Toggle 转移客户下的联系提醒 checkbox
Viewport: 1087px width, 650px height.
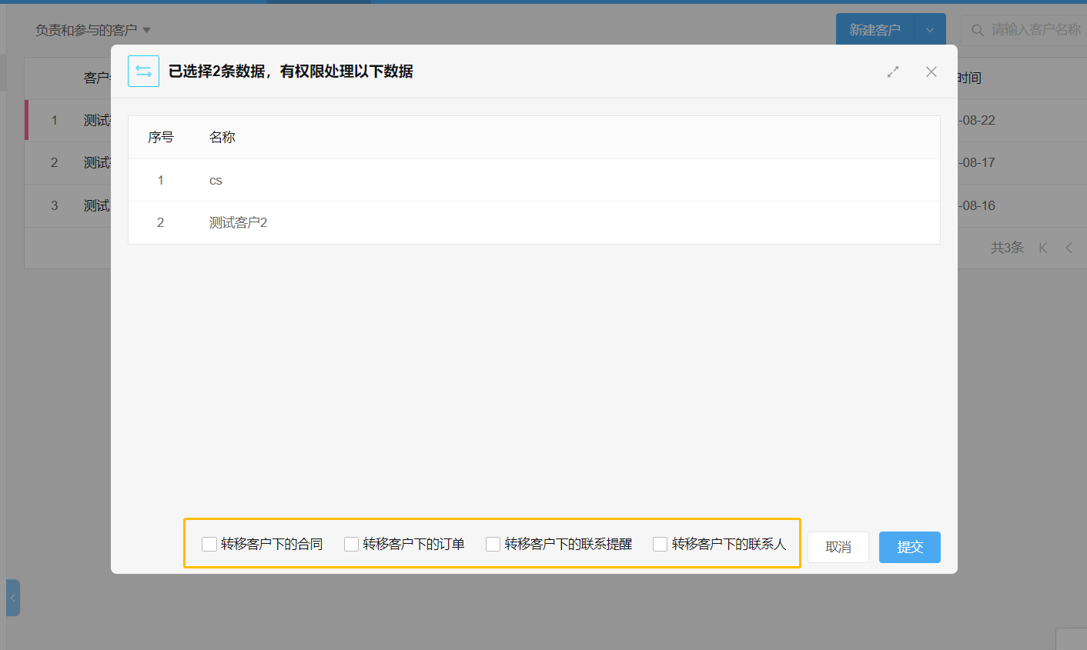click(x=493, y=545)
